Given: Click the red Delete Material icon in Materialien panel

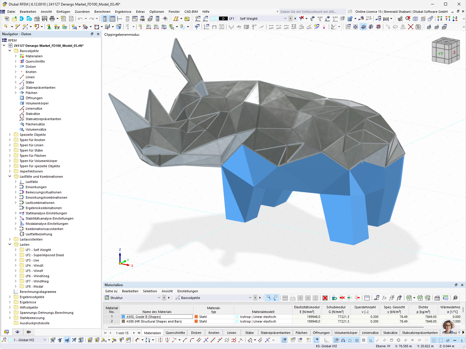Looking at the screenshot, I should click(325, 298).
